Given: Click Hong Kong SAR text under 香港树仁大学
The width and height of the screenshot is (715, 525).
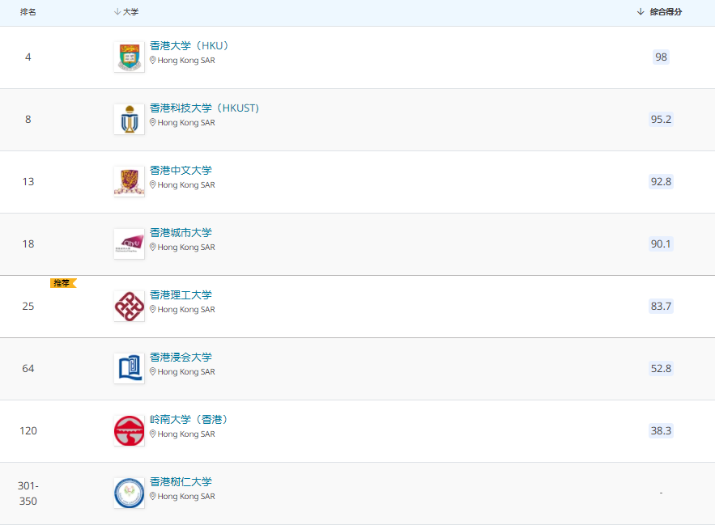Looking at the screenshot, I should 186,497.
